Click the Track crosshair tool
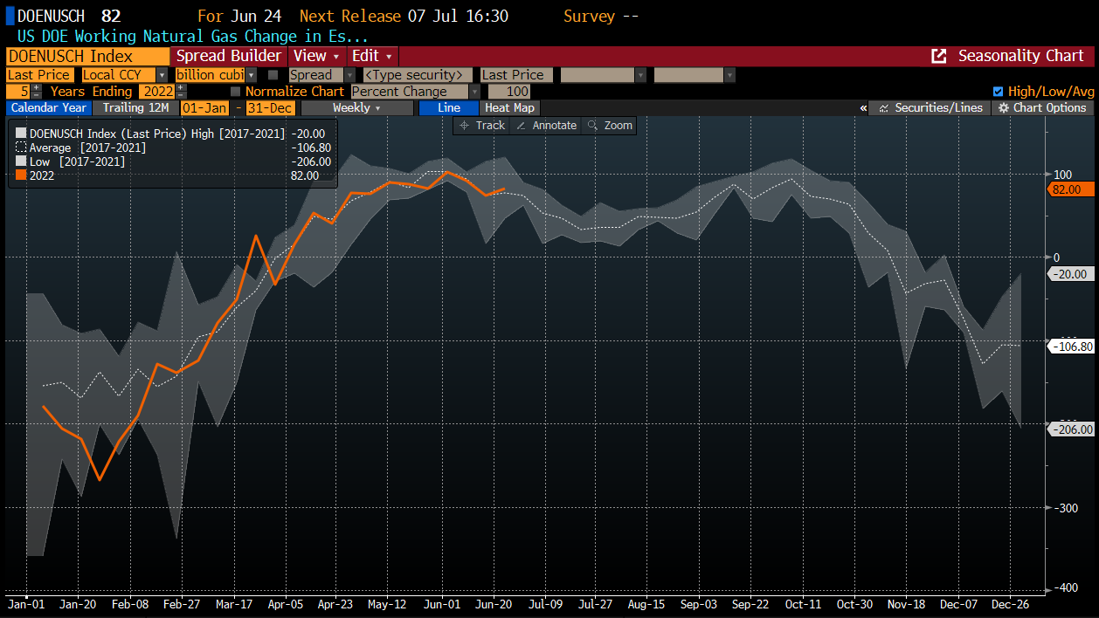 pos(466,126)
